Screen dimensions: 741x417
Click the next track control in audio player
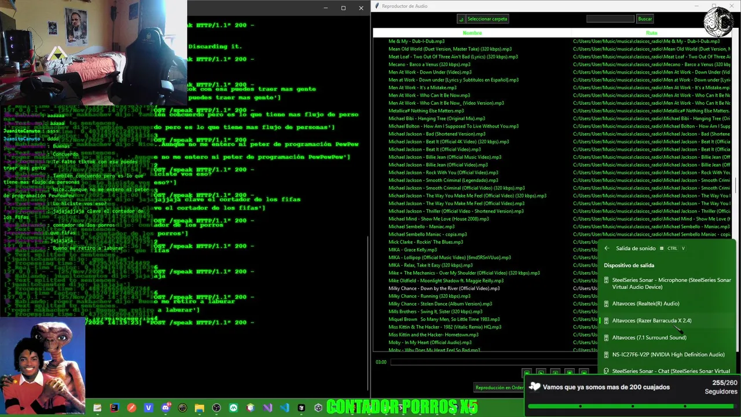click(584, 372)
